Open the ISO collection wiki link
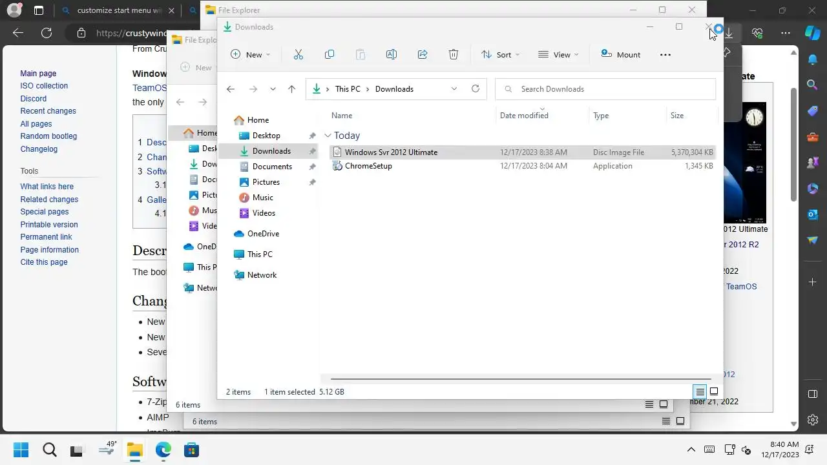Screen dimensions: 827x465 pyautogui.click(x=44, y=86)
